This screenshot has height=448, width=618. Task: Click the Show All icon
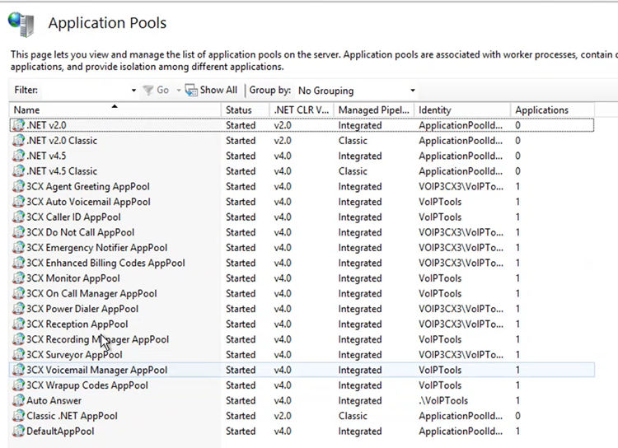[191, 91]
